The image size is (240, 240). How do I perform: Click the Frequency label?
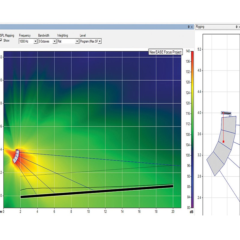(x=25, y=35)
